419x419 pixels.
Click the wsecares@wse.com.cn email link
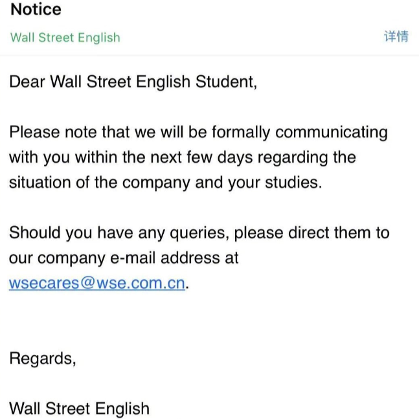click(x=97, y=283)
